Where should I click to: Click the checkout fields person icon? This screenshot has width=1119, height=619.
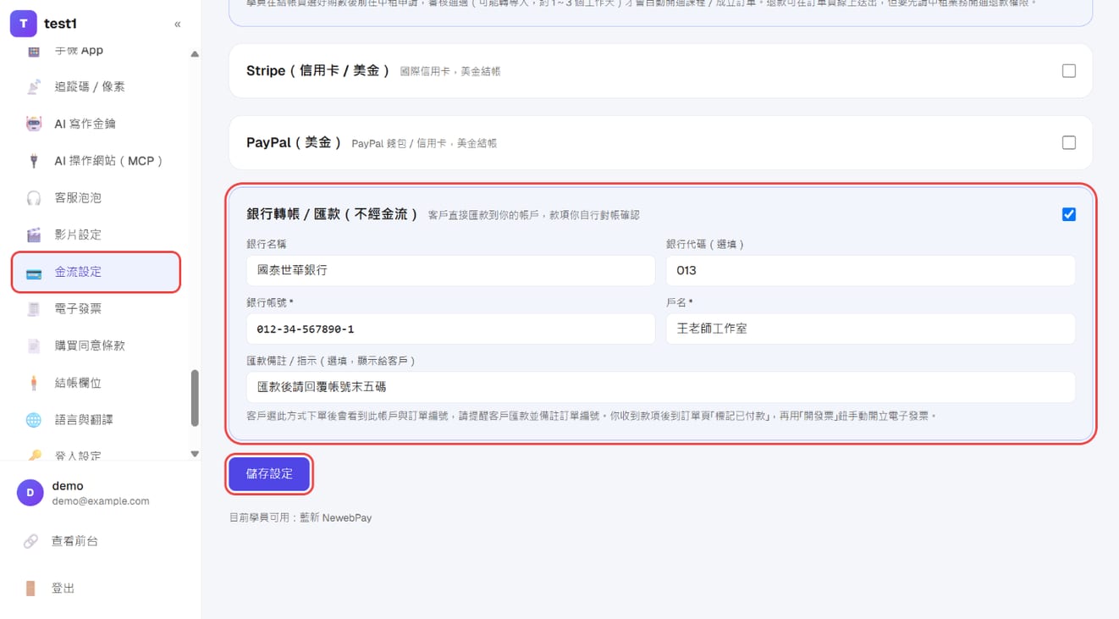34,383
